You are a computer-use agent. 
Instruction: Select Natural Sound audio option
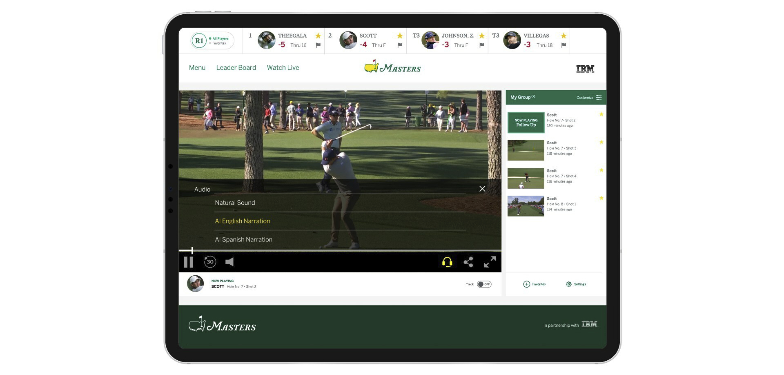coord(235,203)
